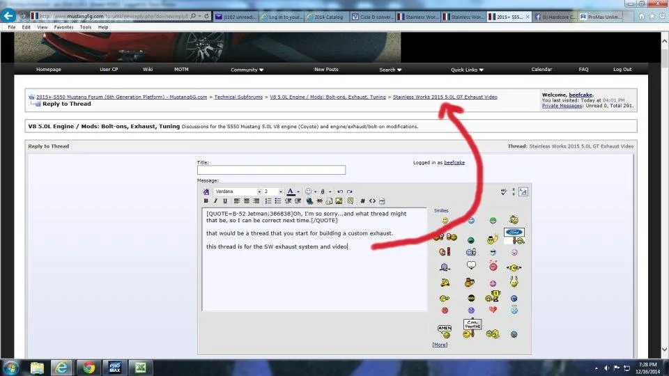Show more smilies via [More] link
Viewport: 669px width, 376px height.
[440, 345]
